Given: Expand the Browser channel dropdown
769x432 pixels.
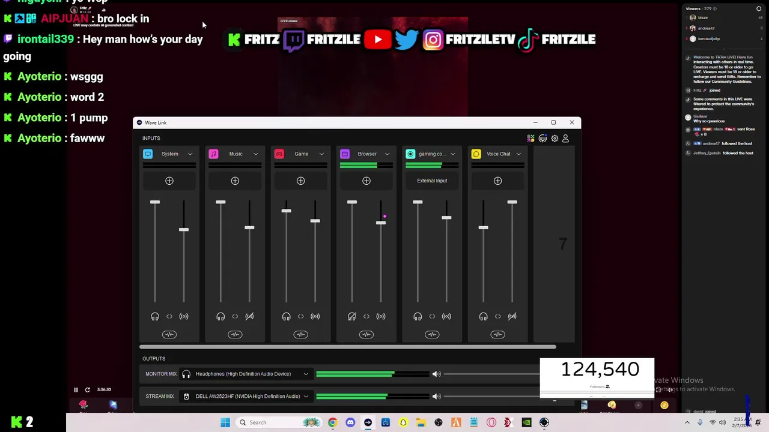Looking at the screenshot, I should 387,154.
